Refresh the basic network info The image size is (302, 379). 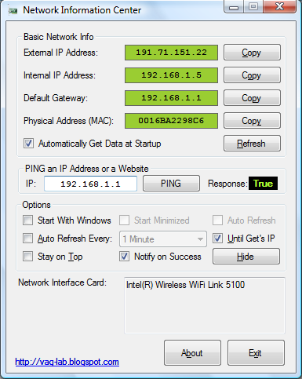pos(252,144)
